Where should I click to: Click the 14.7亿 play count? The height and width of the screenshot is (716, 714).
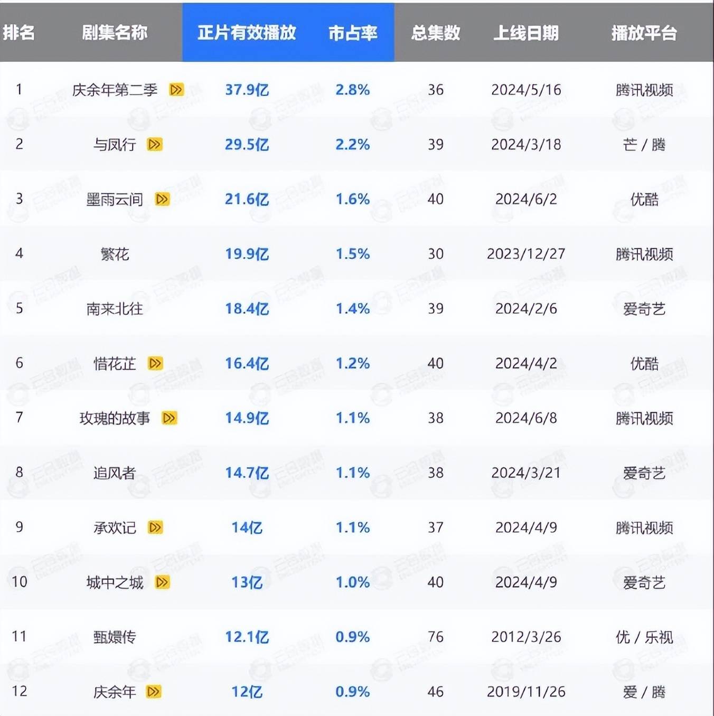247,473
